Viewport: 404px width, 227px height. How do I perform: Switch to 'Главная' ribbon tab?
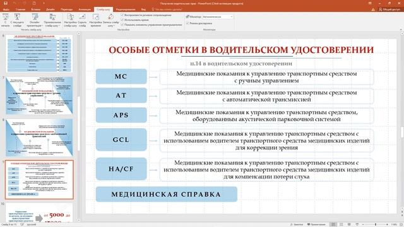click(20, 9)
